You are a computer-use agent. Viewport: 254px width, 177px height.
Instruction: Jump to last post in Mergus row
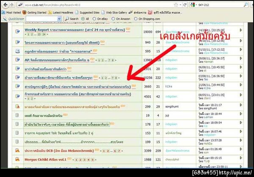pyautogui.click(x=241, y=158)
